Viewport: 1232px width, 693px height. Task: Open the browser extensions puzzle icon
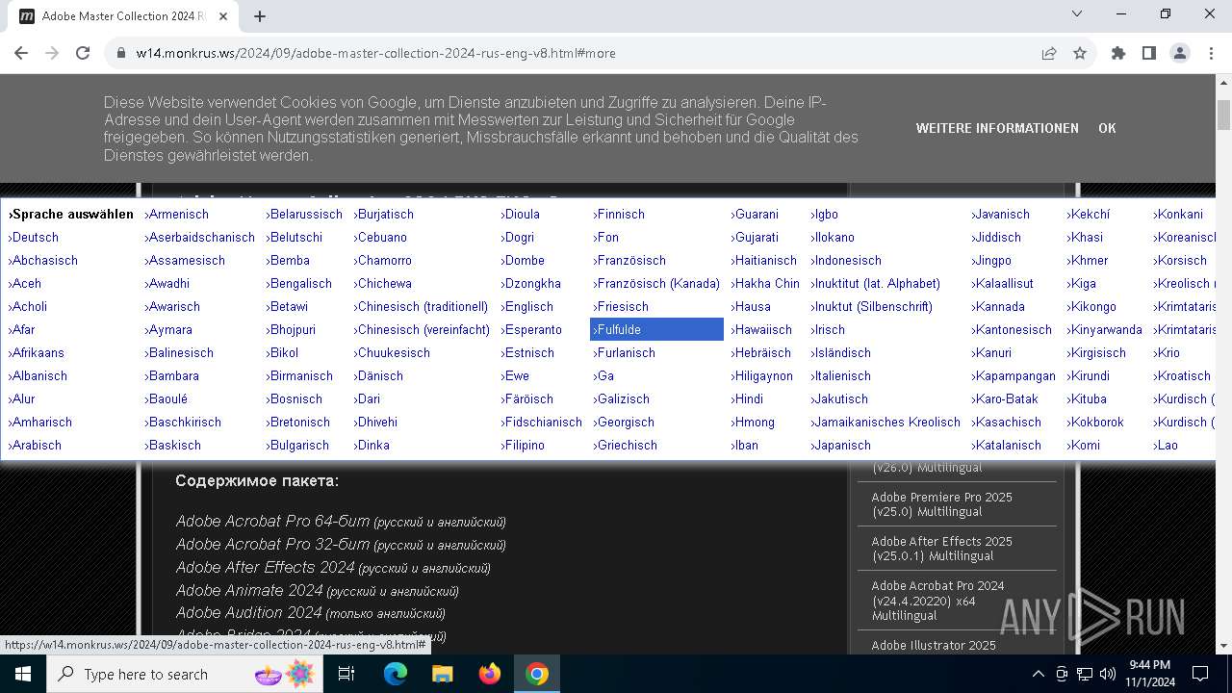(1118, 53)
